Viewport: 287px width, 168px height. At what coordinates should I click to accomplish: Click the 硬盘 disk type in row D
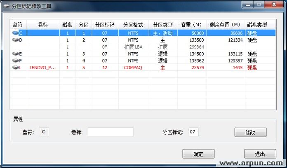pos(252,40)
